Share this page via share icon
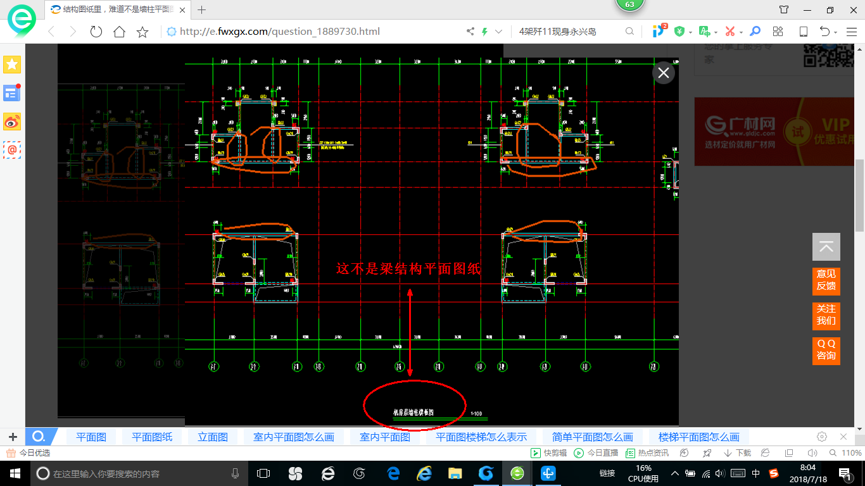Image resolution: width=865 pixels, height=486 pixels. (470, 32)
